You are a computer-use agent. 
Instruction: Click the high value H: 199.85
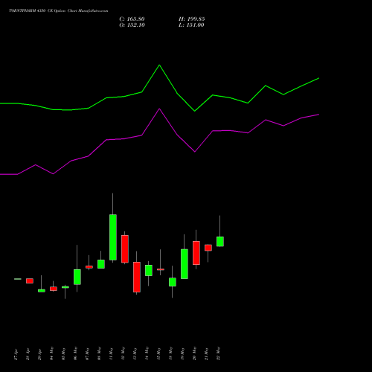[x=192, y=19]
